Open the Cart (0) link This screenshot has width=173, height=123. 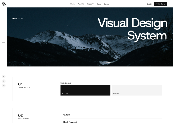[x=149, y=4]
